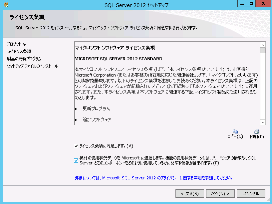The width and height of the screenshot is (272, 204).
Task: Click the コピー(C) label
Action: (x=235, y=136)
